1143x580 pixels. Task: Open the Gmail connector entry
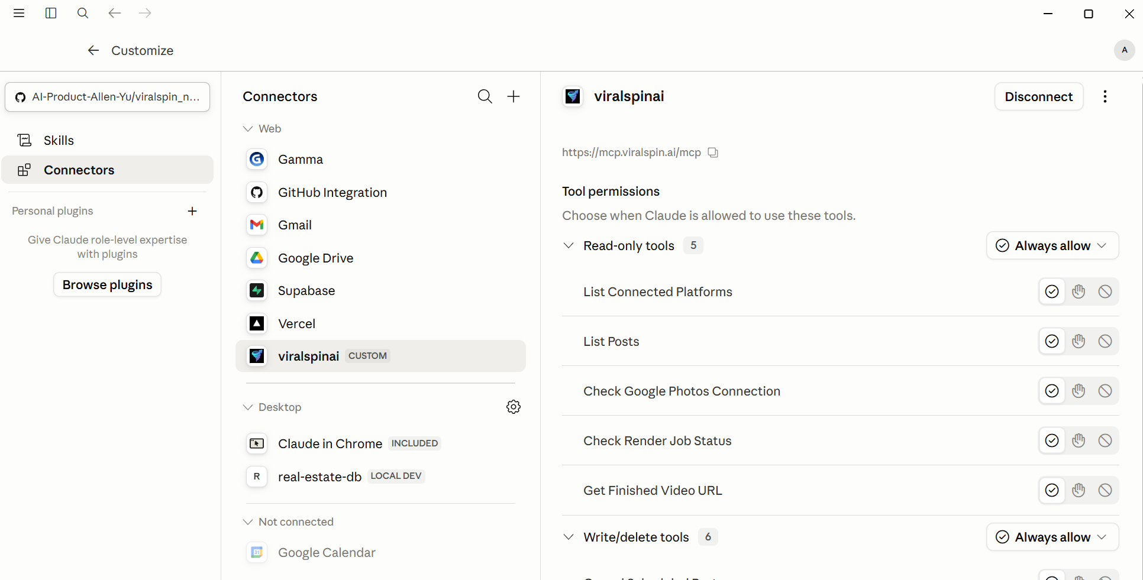tap(380, 225)
